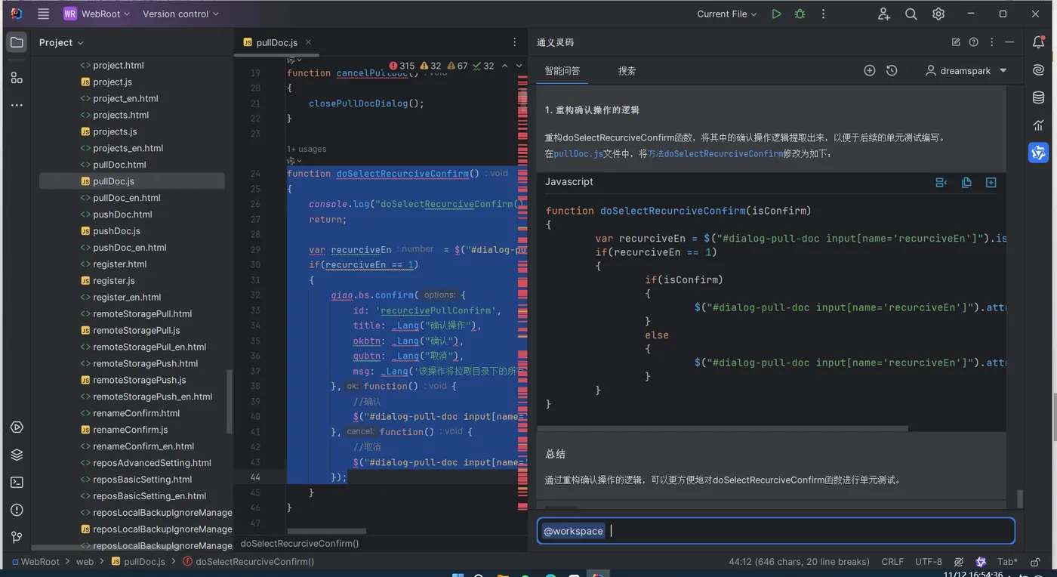Toggle the crossed-out eye icon in status bar
The width and height of the screenshot is (1057, 577).
959,562
